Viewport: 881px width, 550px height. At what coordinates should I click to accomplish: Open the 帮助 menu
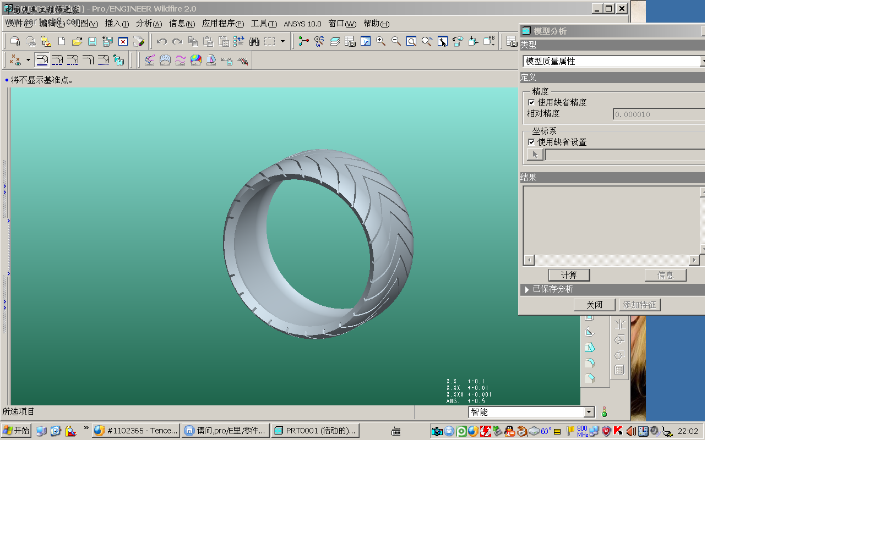(x=376, y=23)
